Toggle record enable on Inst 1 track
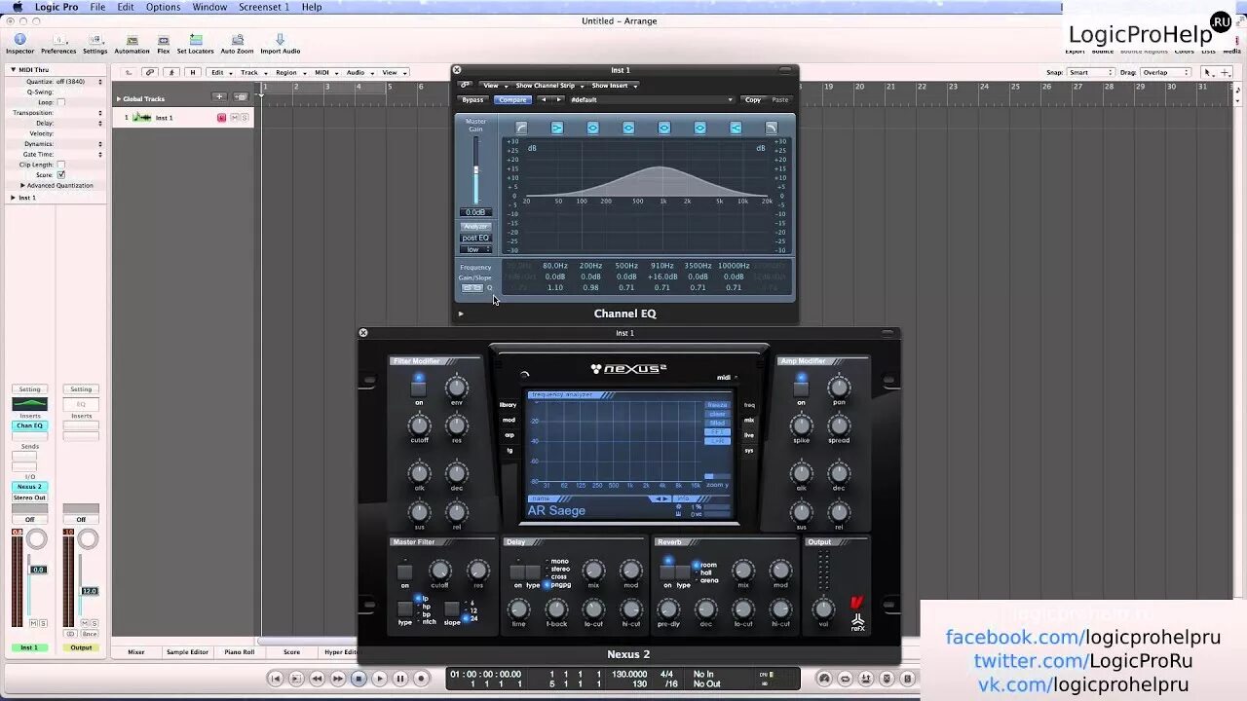Image resolution: width=1247 pixels, height=701 pixels. tap(222, 118)
